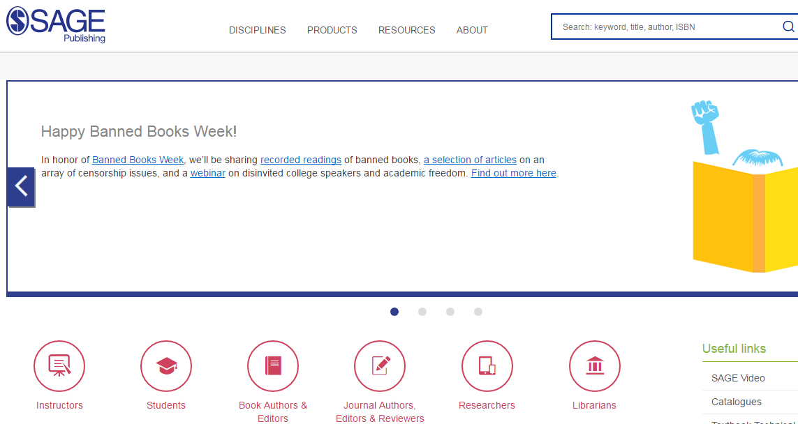Open the Librarians building icon
This screenshot has height=424, width=798.
(594, 366)
